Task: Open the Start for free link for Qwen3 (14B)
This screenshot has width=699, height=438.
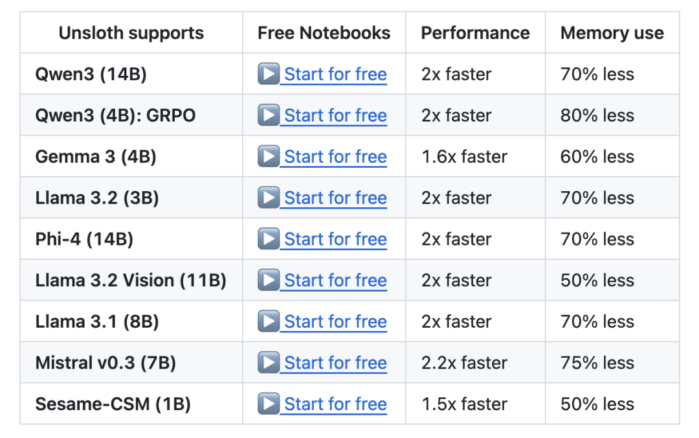Action: [x=335, y=74]
